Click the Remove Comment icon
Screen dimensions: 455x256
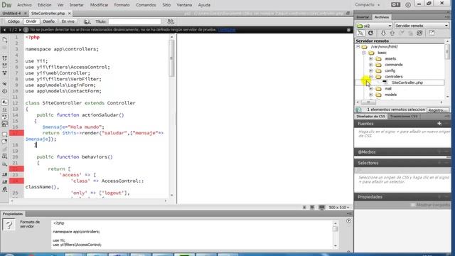point(5,142)
